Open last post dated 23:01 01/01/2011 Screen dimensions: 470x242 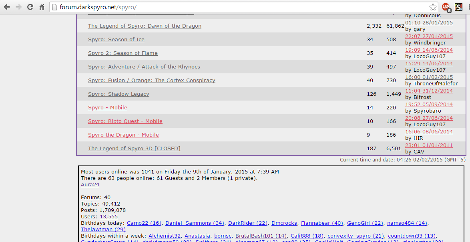[x=429, y=145]
